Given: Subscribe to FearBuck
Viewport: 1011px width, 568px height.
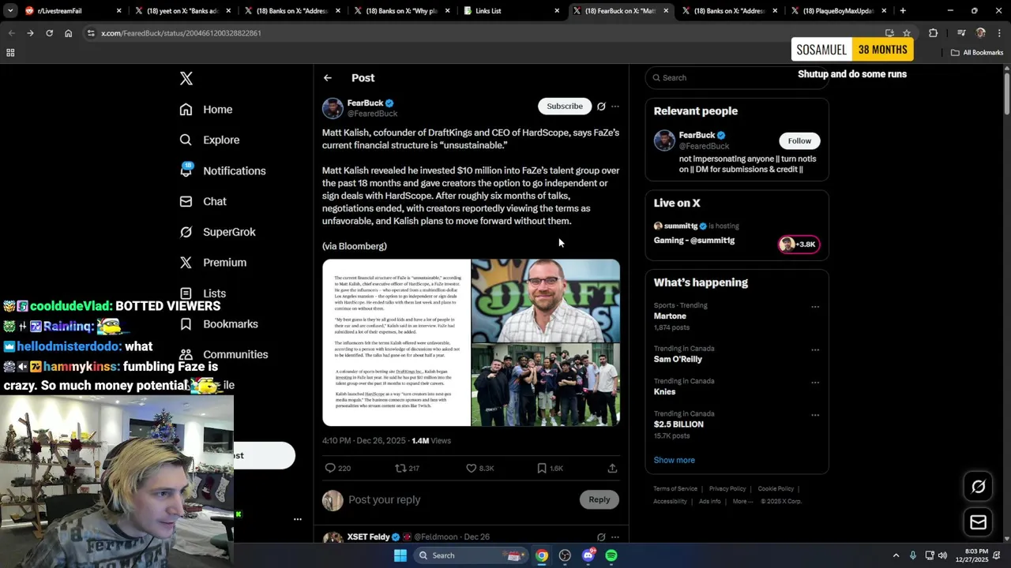Looking at the screenshot, I should coord(565,106).
